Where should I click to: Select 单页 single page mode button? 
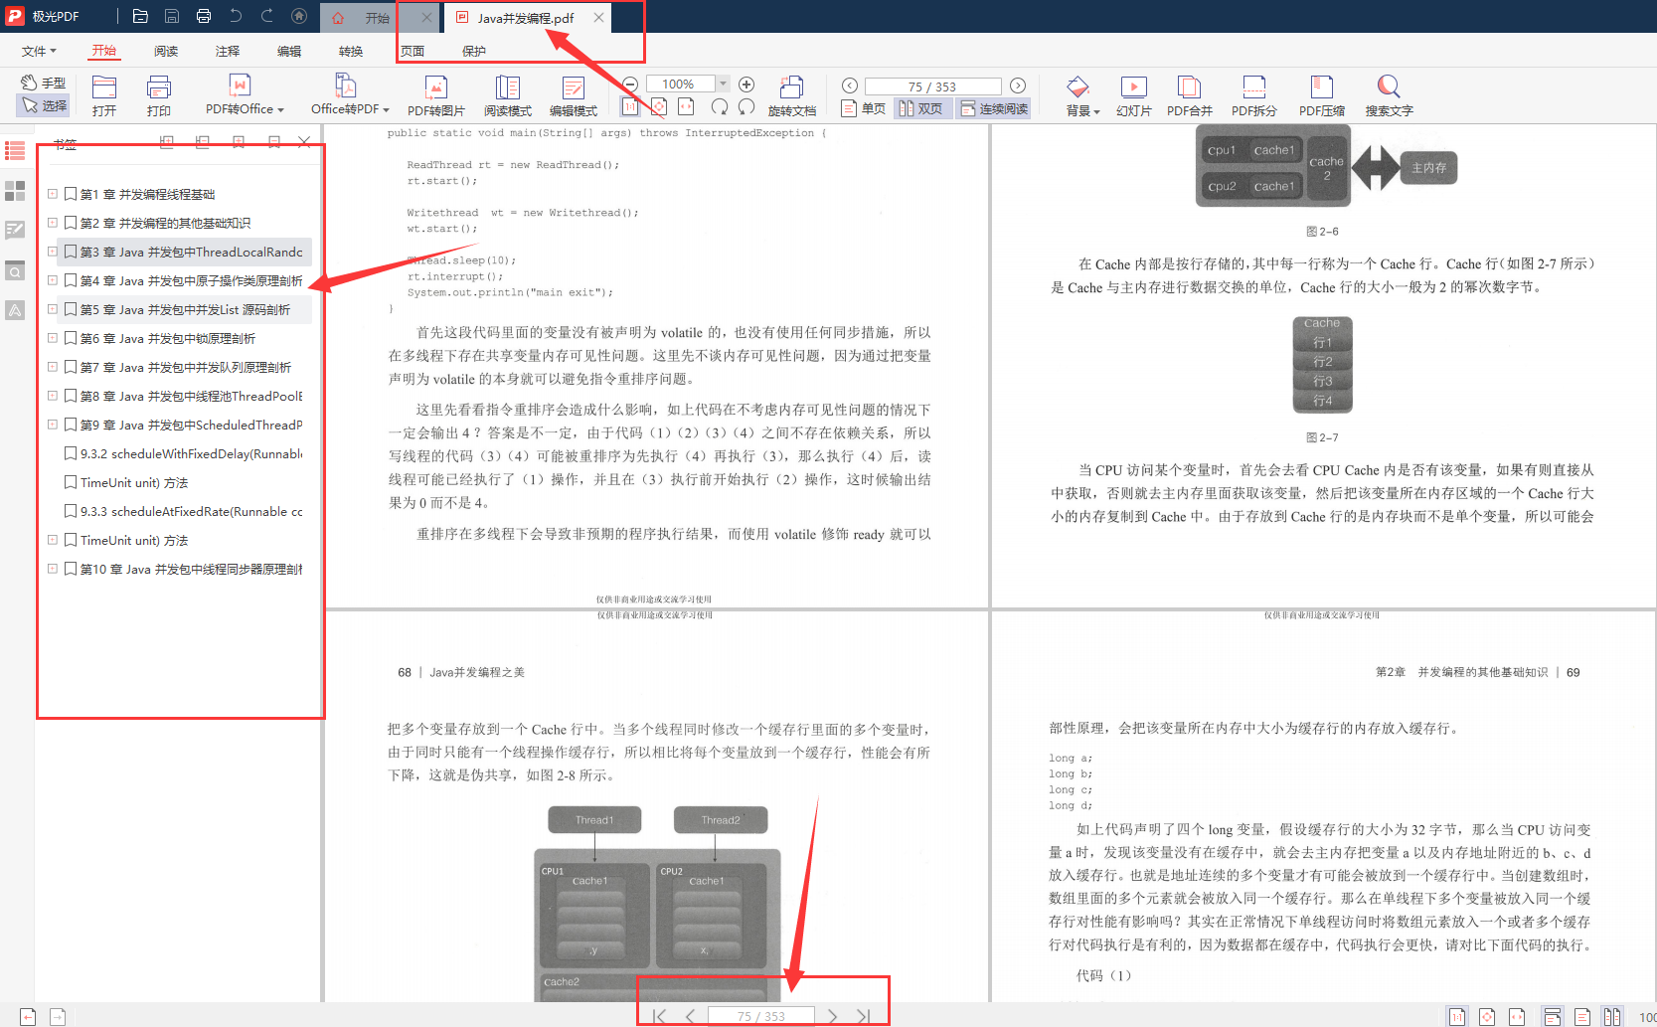863,108
